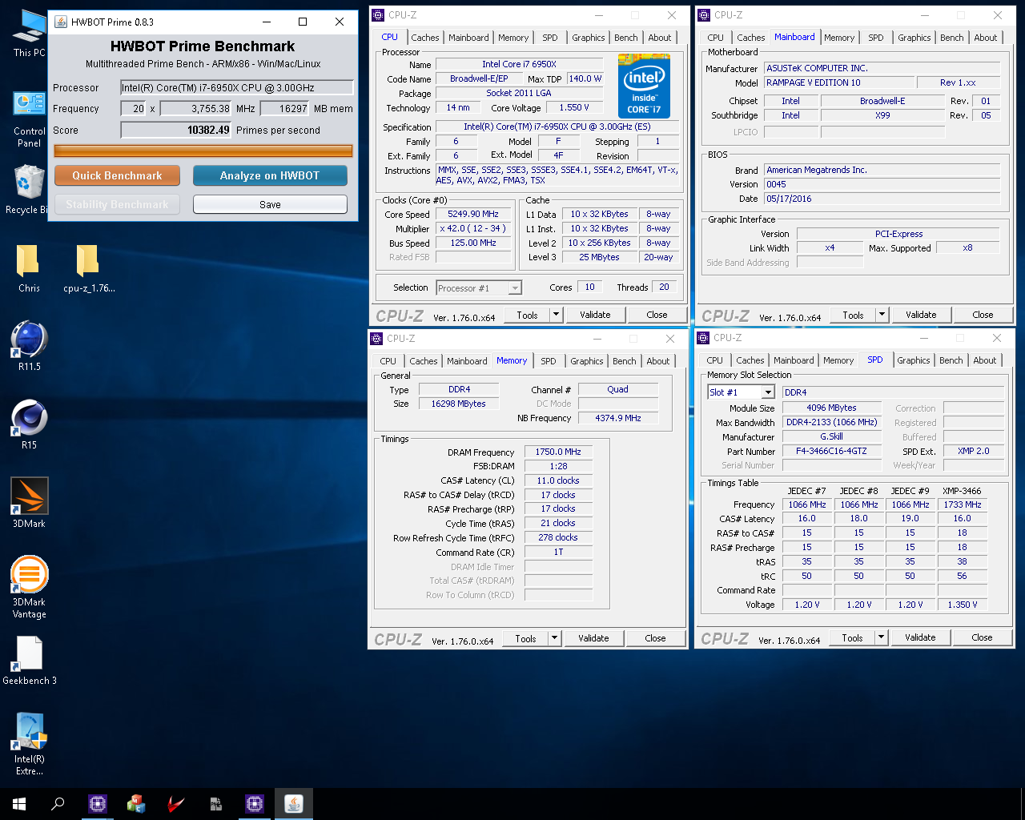This screenshot has width=1025, height=820.
Task: Click the gray document taskbar icon
Action: click(x=215, y=803)
